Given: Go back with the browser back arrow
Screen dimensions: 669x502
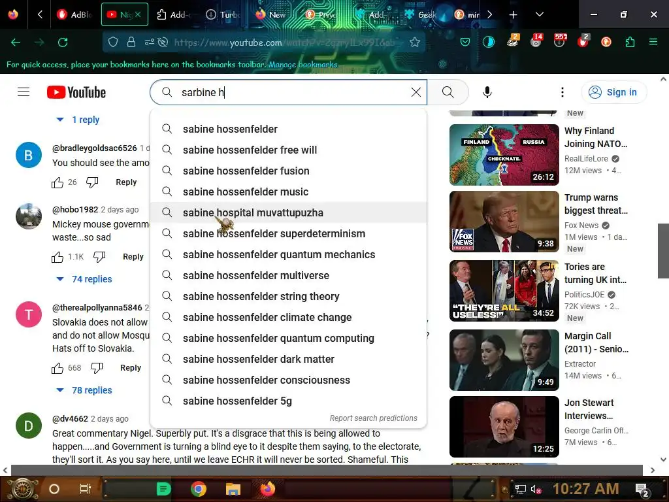Looking at the screenshot, I should coord(16,42).
